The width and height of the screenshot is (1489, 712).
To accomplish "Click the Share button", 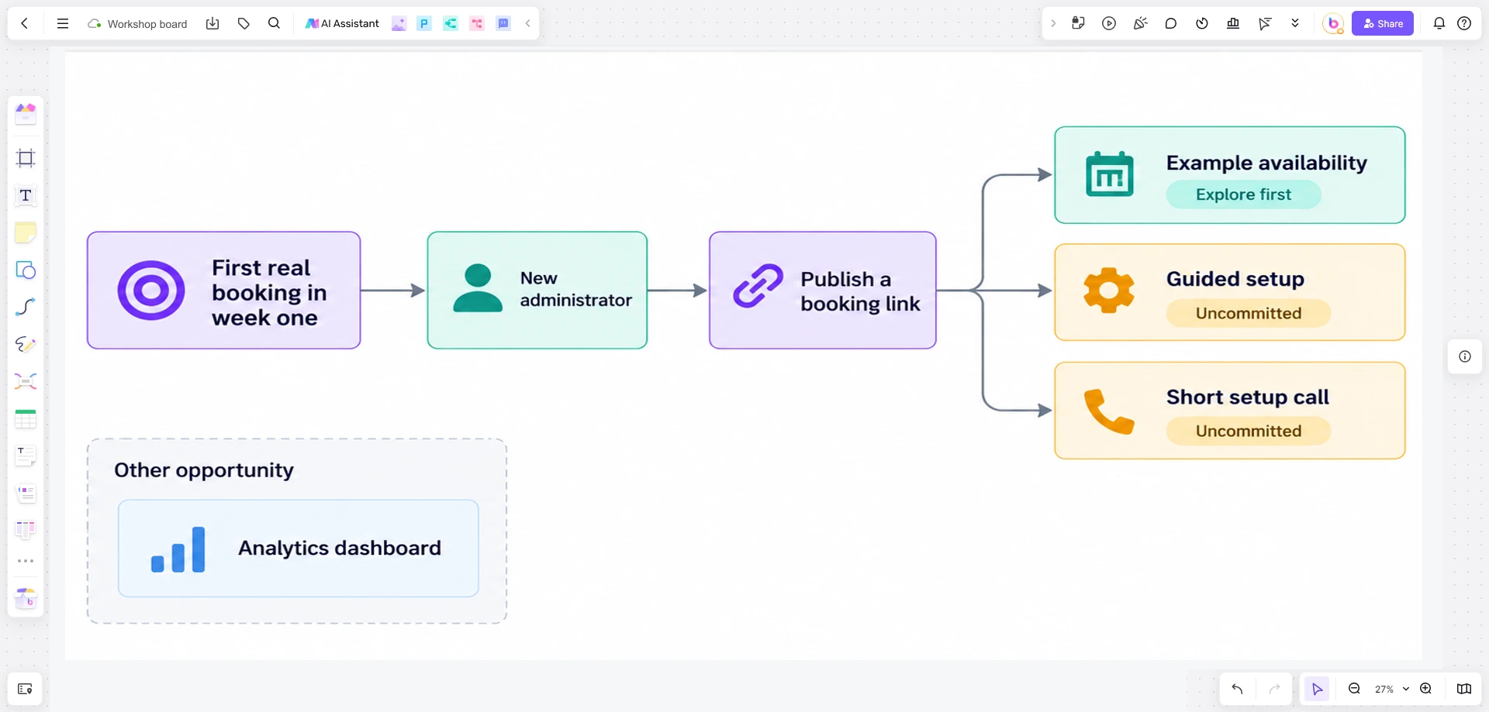I will coord(1383,23).
